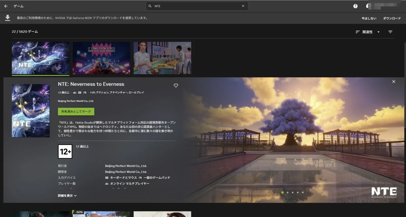Click the sort lines icon beside 関連性

click(358, 32)
